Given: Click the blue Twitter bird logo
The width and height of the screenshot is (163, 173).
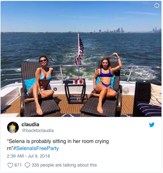Looking at the screenshot, I should click(152, 125).
